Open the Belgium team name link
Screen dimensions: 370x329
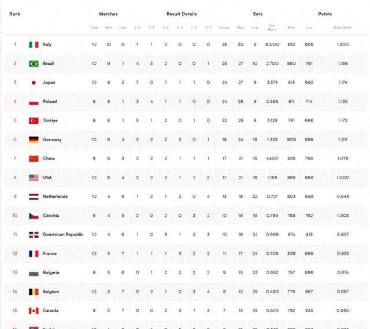(51, 292)
